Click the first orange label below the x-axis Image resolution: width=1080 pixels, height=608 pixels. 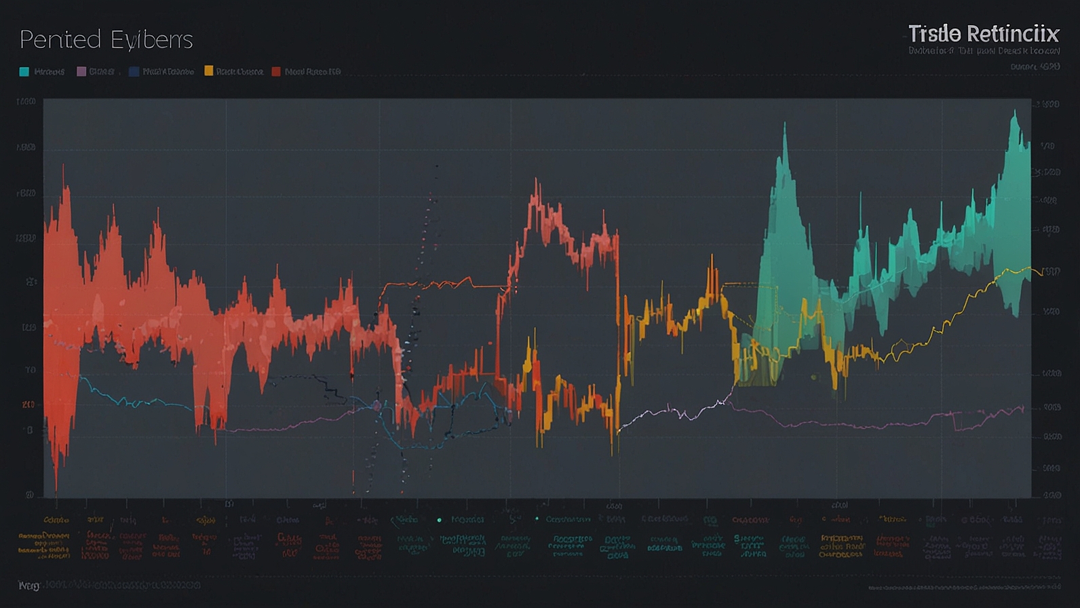point(56,520)
